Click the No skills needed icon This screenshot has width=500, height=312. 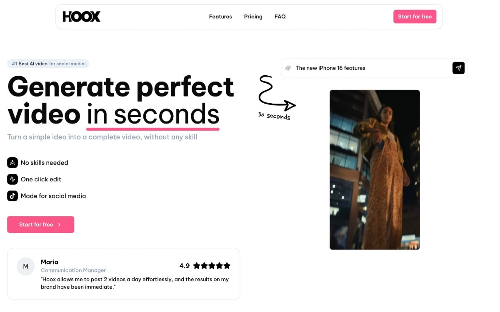[12, 163]
